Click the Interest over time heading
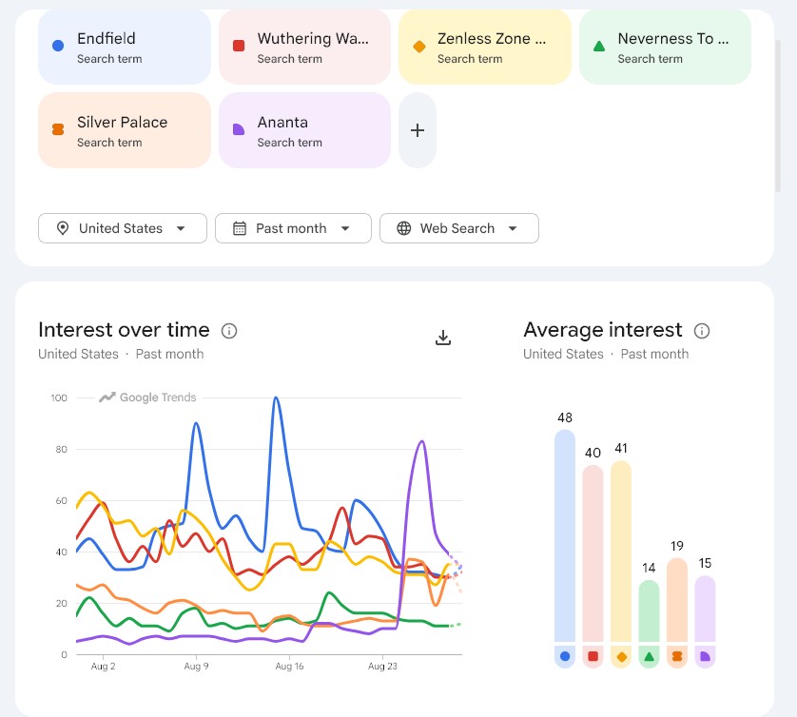The width and height of the screenshot is (797, 717). 124,330
